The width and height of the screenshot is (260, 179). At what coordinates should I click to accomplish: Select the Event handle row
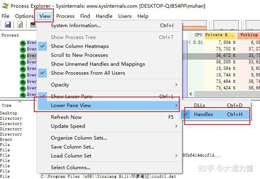click(6, 140)
